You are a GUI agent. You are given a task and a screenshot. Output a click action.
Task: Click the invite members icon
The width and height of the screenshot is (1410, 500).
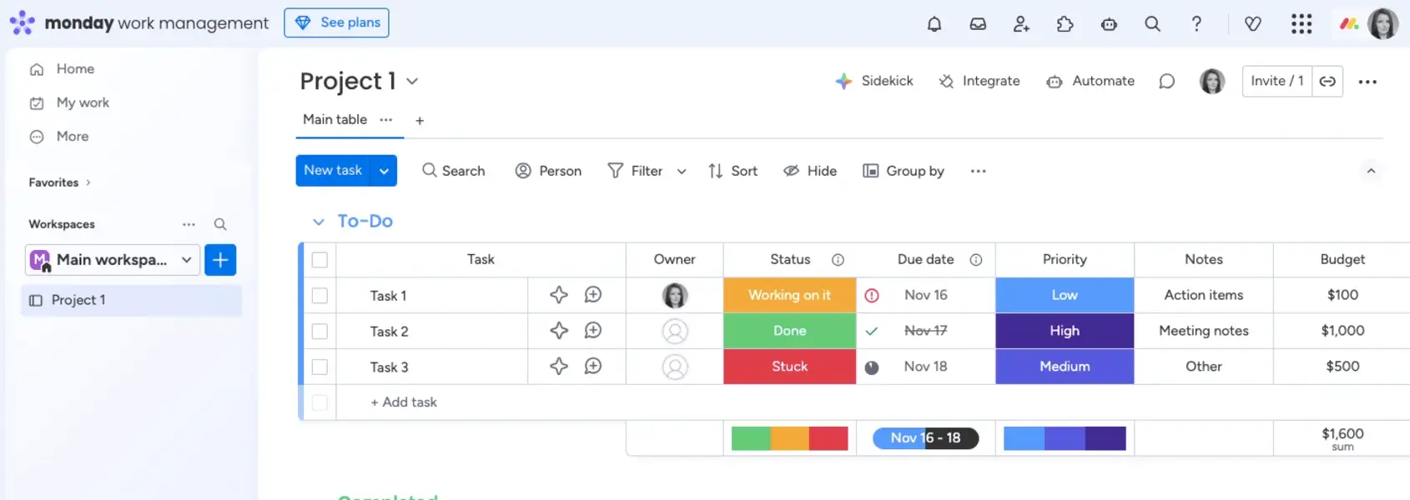tap(1021, 24)
